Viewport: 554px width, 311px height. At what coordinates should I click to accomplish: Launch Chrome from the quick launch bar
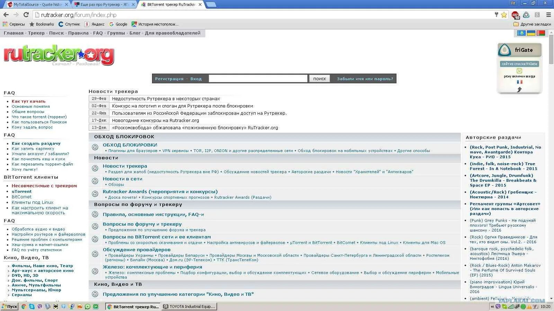pos(24,307)
